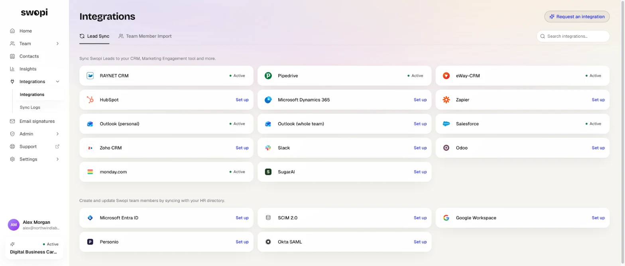Screen dimensions: 625x266
Task: Click the Microsoft Entra ID logo icon
Action: 90,218
